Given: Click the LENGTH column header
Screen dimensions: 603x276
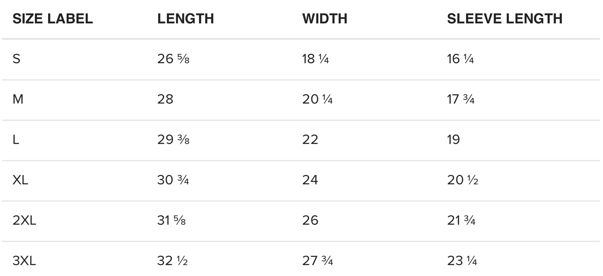Looking at the screenshot, I should pyautogui.click(x=185, y=19).
